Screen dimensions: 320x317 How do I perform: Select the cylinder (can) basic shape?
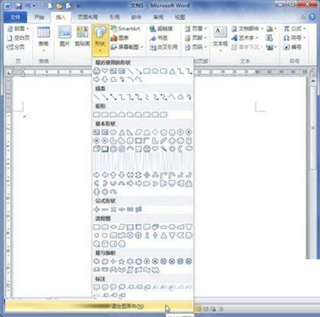189,141
